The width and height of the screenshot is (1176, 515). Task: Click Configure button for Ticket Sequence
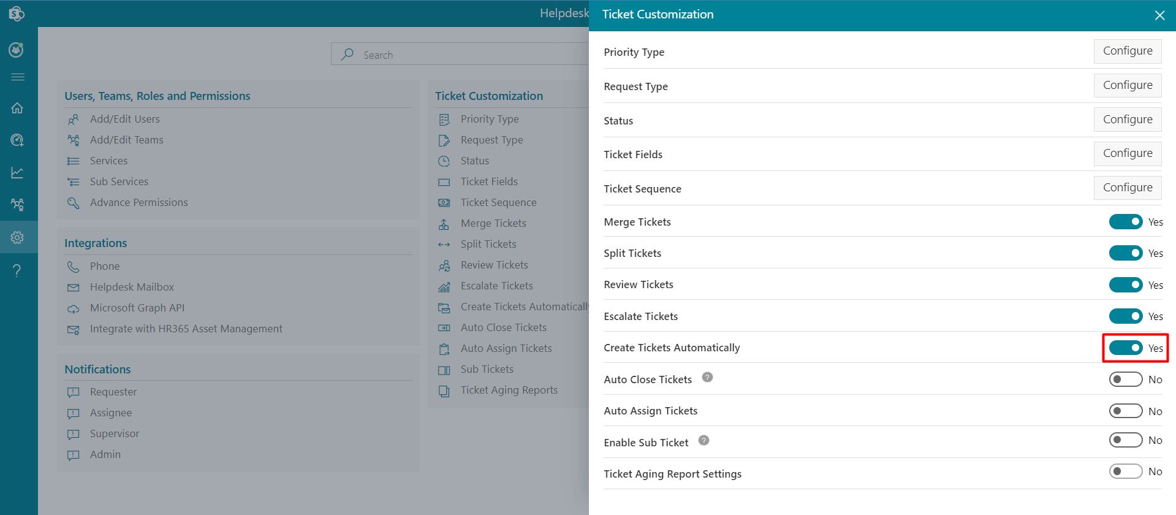pos(1127,188)
